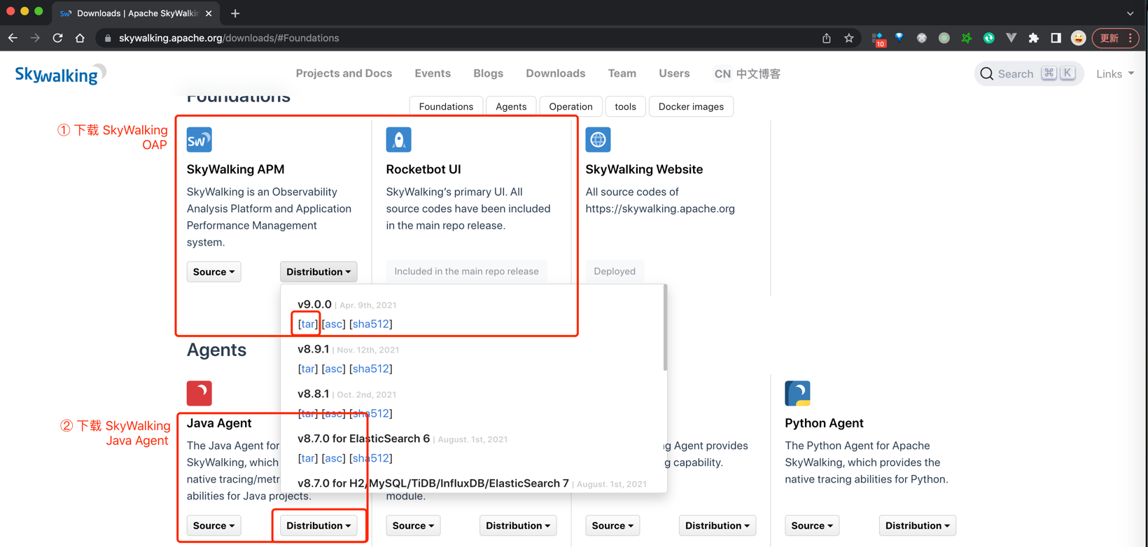Open the Users page
This screenshot has width=1148, height=547.
tap(674, 73)
